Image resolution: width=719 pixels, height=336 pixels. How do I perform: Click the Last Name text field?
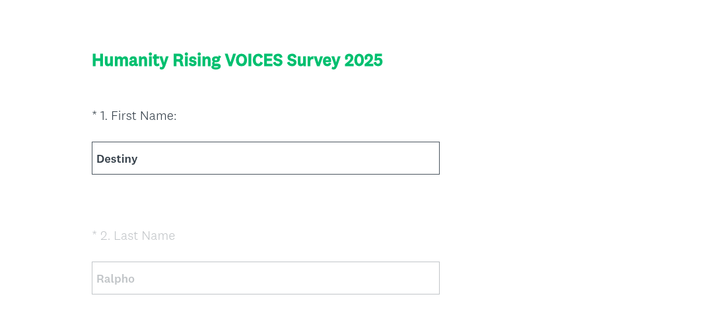click(x=265, y=278)
